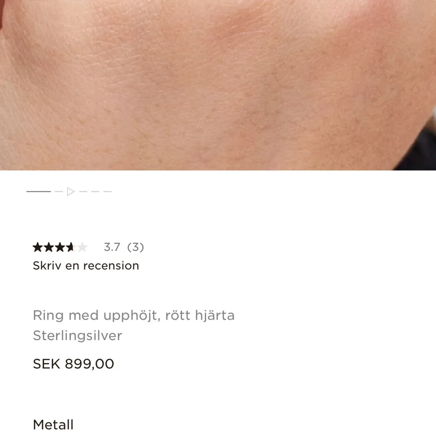Click the second black star icon

coord(49,247)
